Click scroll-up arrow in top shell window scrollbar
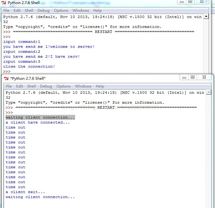215x208 pixels. (x=206, y=16)
